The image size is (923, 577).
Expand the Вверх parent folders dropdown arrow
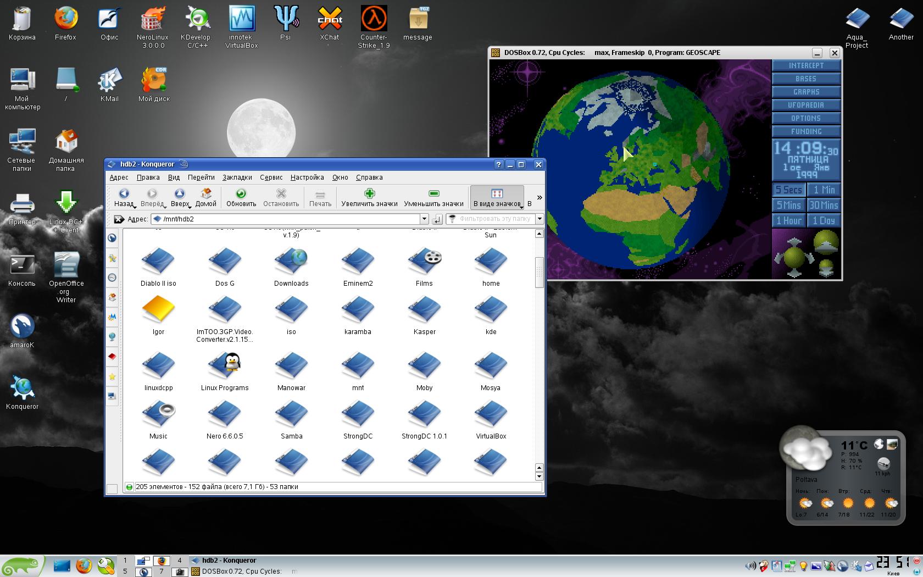pos(190,207)
